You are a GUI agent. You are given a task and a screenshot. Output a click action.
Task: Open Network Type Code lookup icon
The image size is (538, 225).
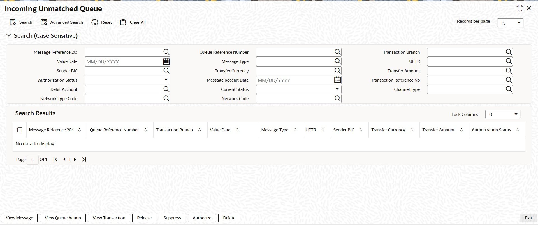pyautogui.click(x=166, y=98)
